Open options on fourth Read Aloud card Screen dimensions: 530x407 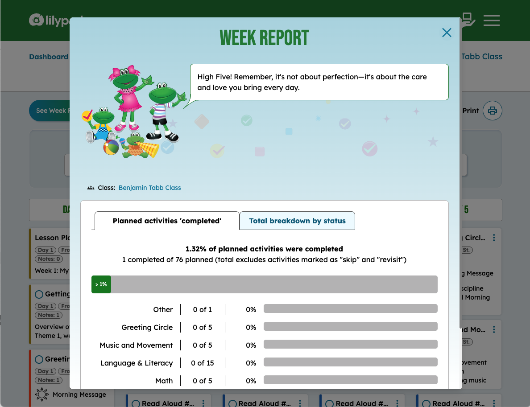coord(494,403)
